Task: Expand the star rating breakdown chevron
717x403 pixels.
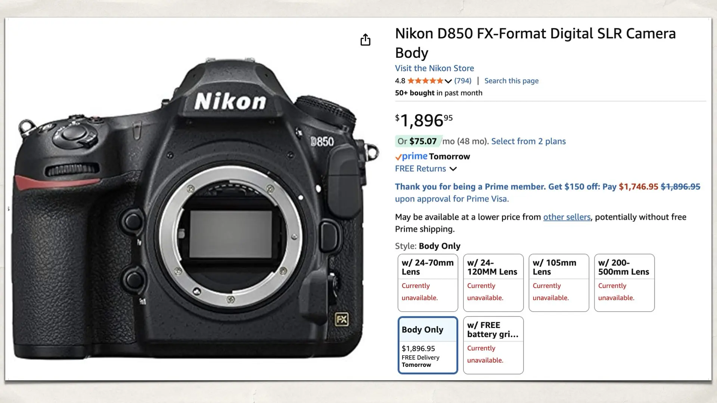Action: pos(447,81)
